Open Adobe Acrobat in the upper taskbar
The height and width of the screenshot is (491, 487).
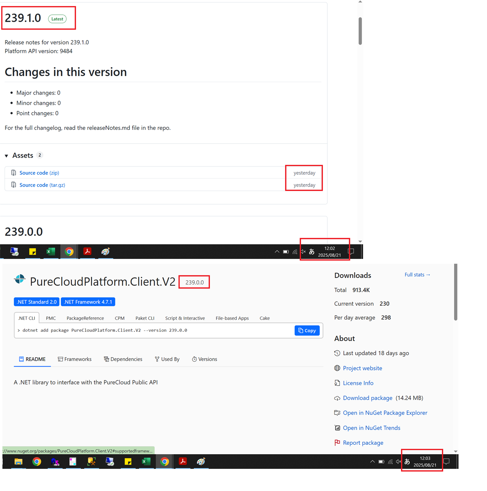click(87, 252)
